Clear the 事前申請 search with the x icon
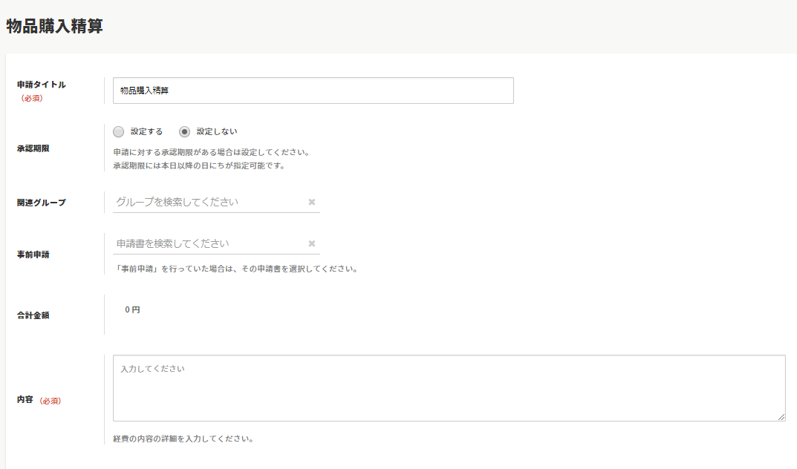797x469 pixels. coord(312,243)
